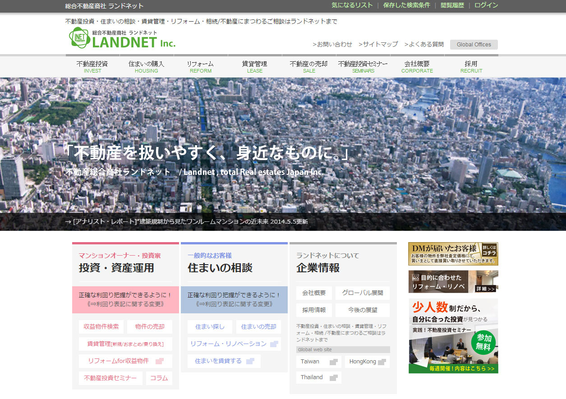This screenshot has width=566, height=399.
Task: Click the グローバル展開 button
Action: [363, 293]
